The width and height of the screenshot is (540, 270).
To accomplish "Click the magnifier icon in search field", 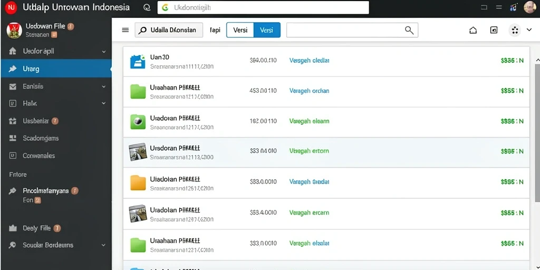I will click(x=409, y=30).
